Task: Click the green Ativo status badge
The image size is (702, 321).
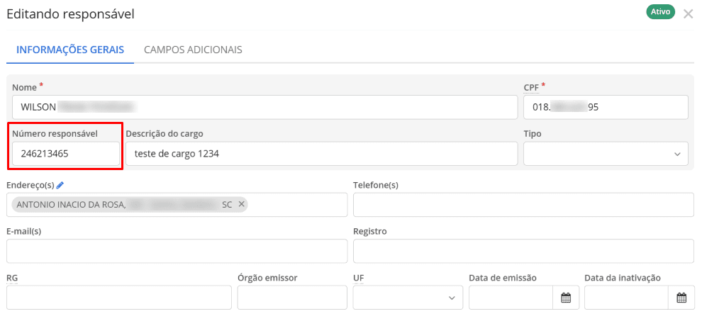Action: point(660,12)
